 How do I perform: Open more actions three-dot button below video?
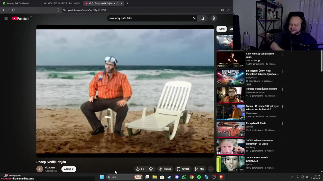[x=211, y=169]
